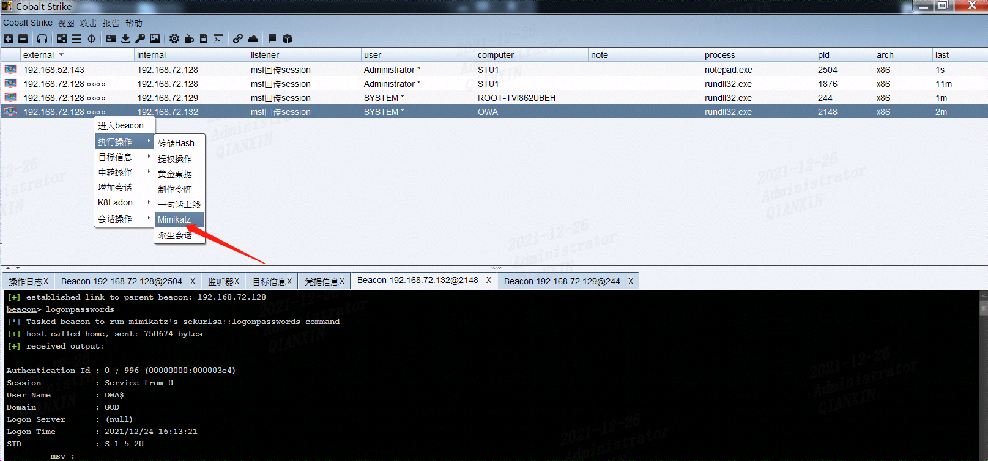This screenshot has height=461, width=988.
Task: Click beacon icon of the 192.168.52.143 row
Action: (x=10, y=70)
